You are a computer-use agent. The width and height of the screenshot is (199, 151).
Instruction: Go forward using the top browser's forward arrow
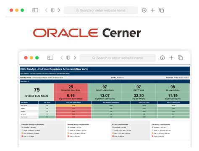(x=59, y=10)
